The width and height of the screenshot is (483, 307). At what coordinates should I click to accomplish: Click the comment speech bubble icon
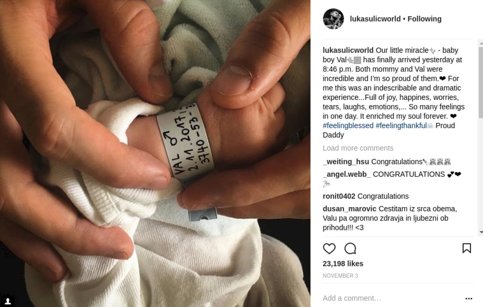(x=351, y=249)
